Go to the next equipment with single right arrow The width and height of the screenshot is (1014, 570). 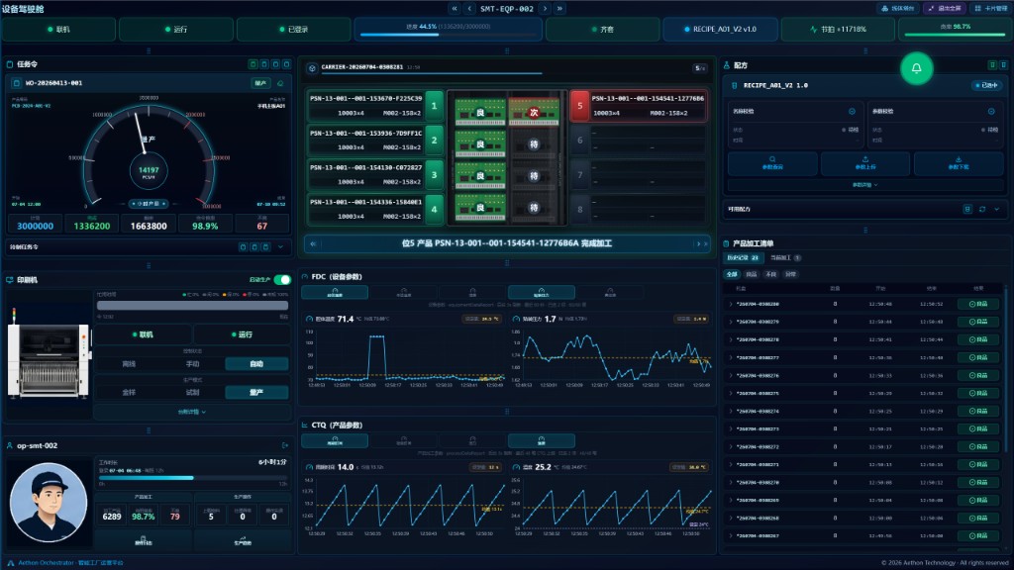coord(546,8)
